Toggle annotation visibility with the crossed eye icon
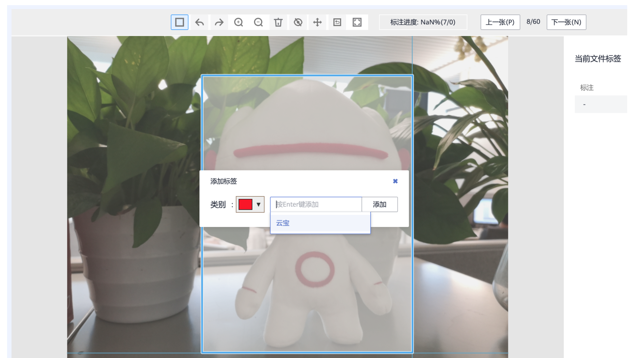 pos(298,22)
